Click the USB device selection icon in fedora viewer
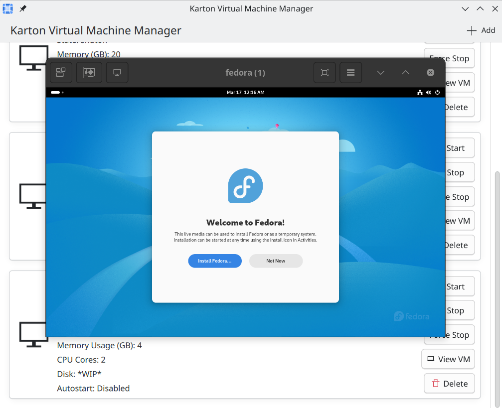The width and height of the screenshot is (502, 408). click(89, 73)
